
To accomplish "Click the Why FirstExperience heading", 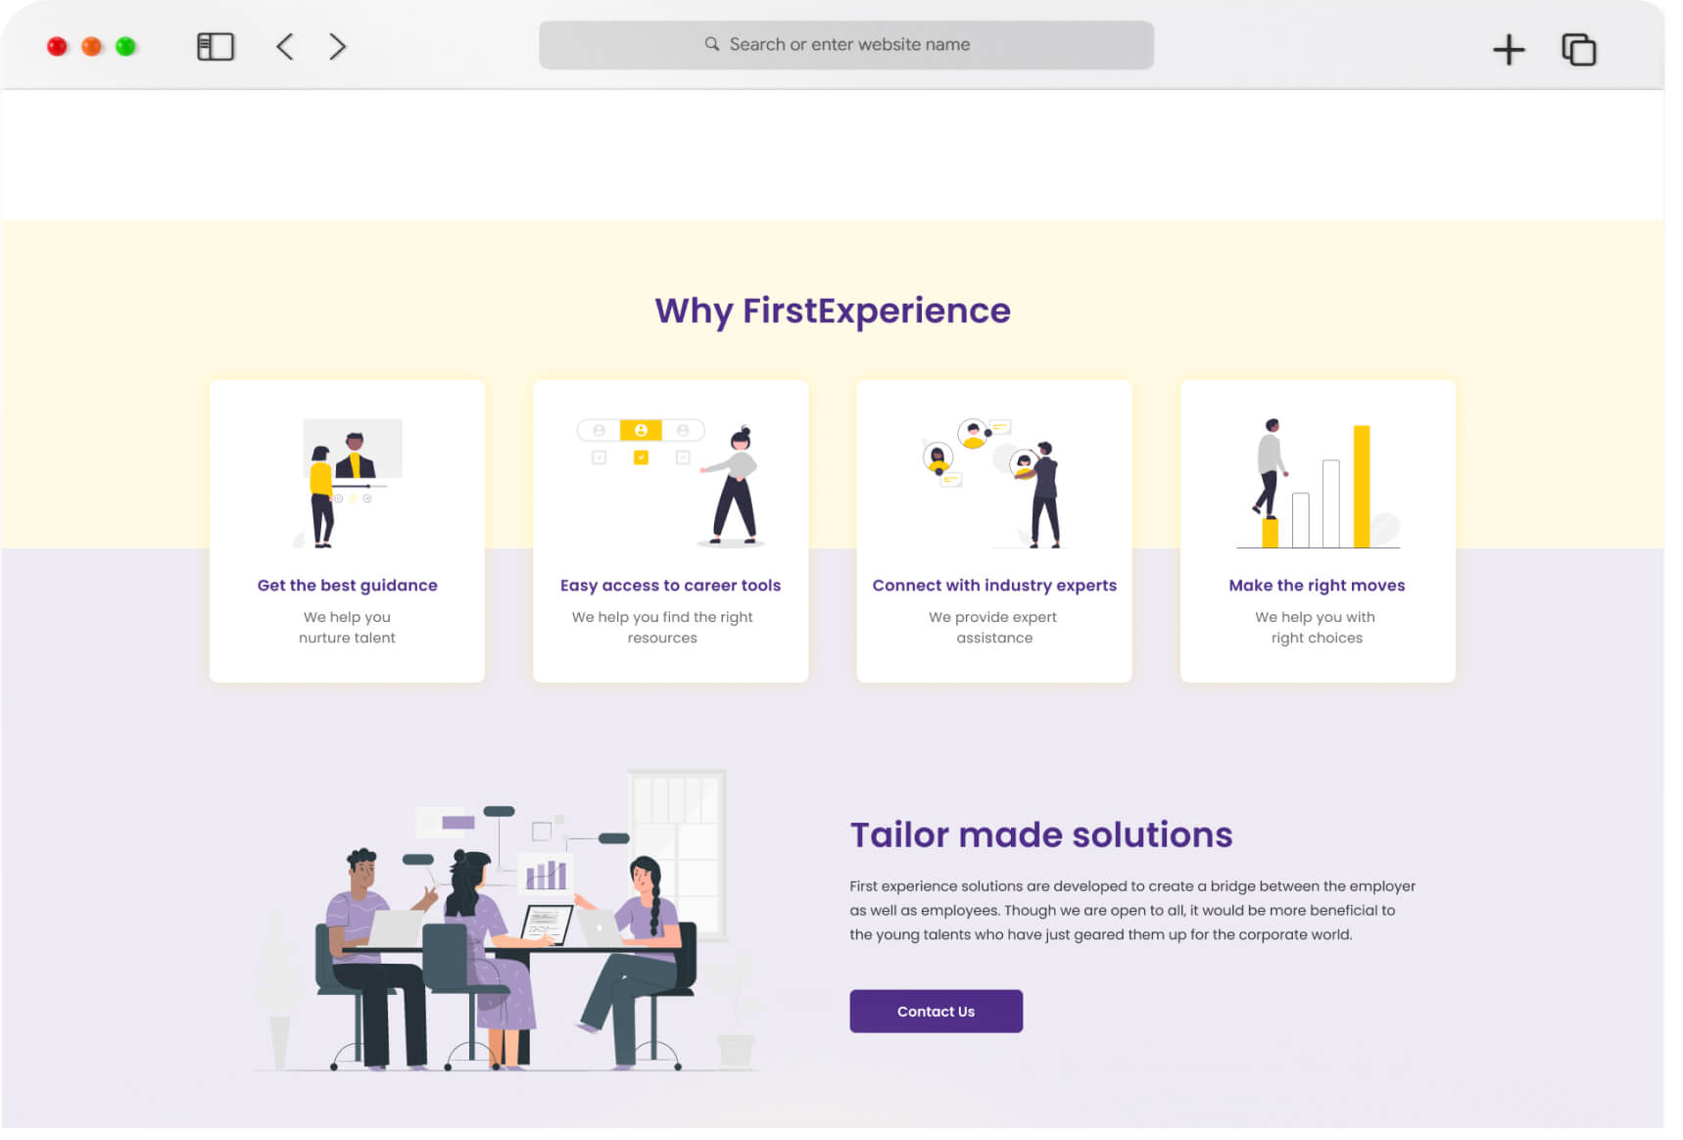I will click(x=832, y=310).
